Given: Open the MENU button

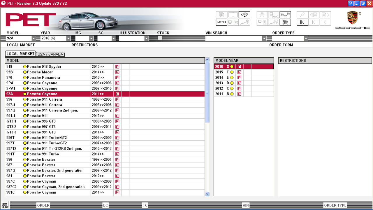Looking at the screenshot, I should 221,22.
